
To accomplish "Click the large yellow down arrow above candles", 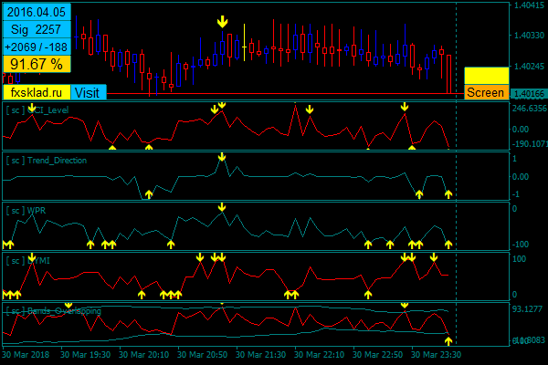I will tap(222, 22).
